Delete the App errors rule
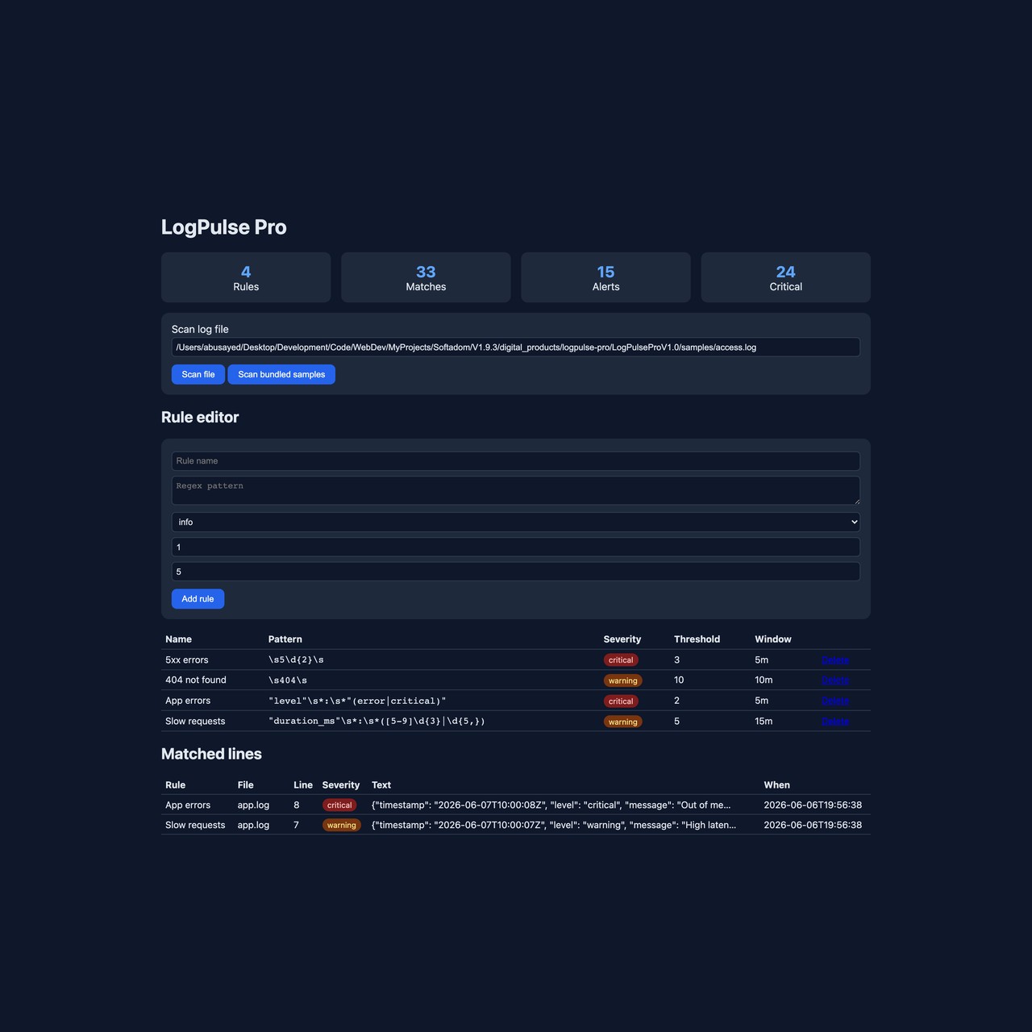 [x=835, y=701]
